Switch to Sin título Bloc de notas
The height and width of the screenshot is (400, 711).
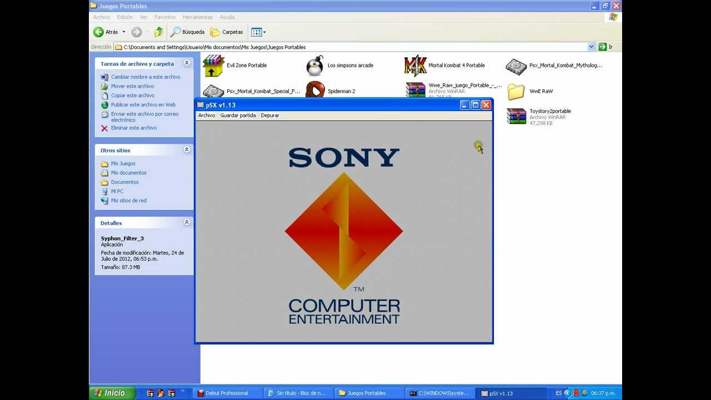click(x=300, y=393)
